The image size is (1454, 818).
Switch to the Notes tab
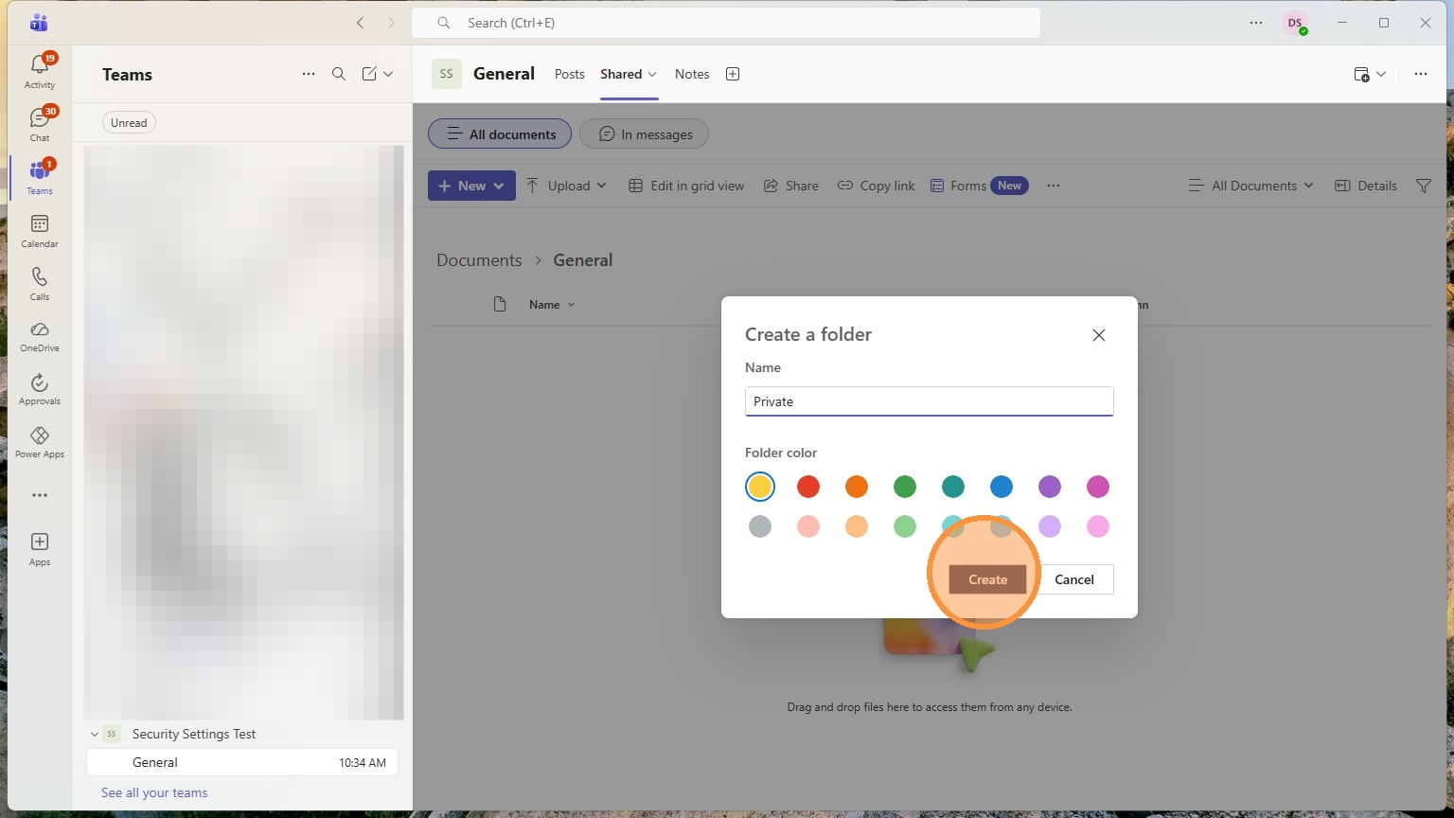click(692, 74)
